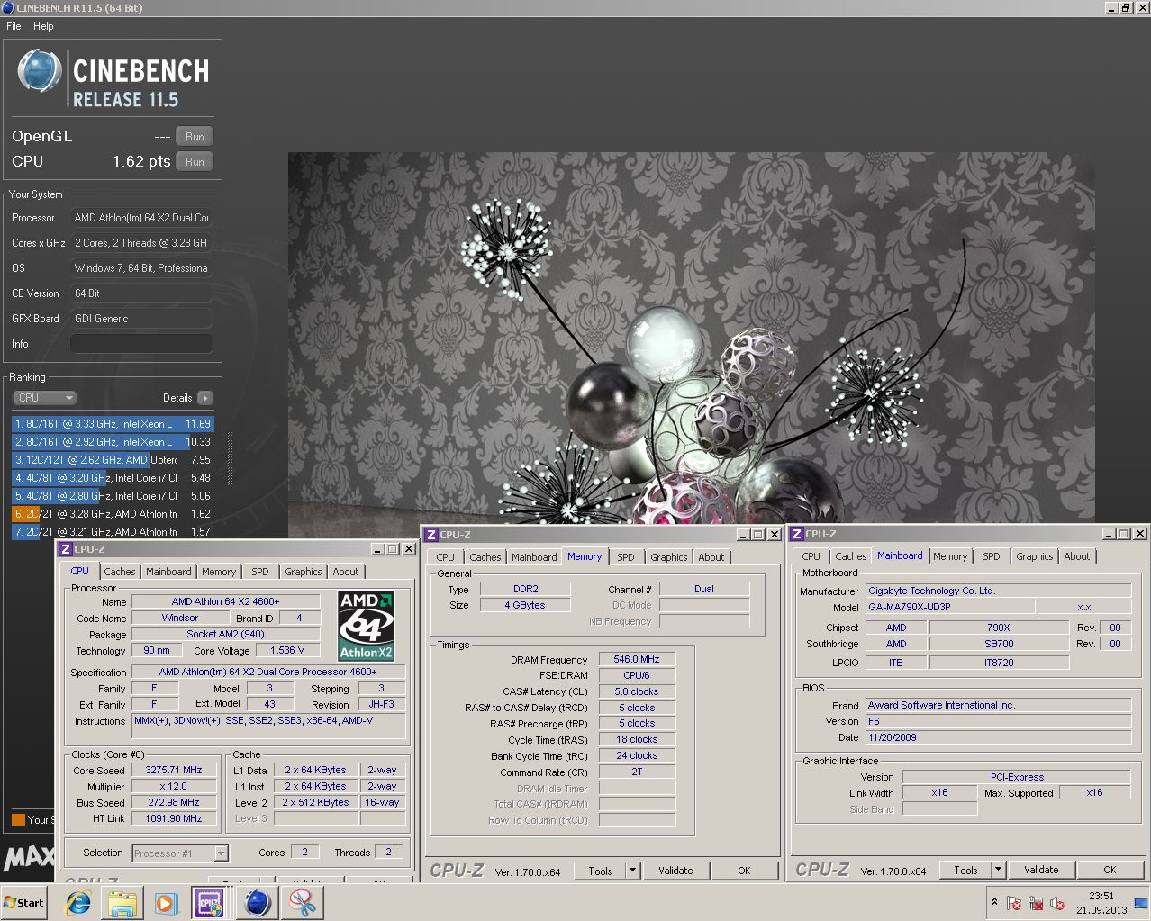Click the Cinebench Release 11.5 logo
1151x921 pixels.
pyautogui.click(x=113, y=77)
